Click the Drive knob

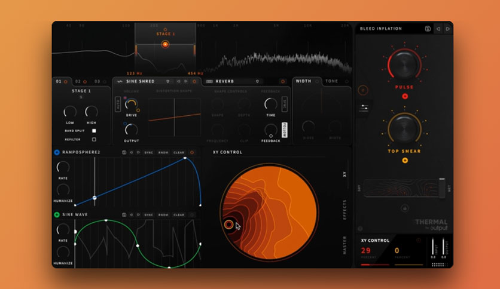(132, 104)
